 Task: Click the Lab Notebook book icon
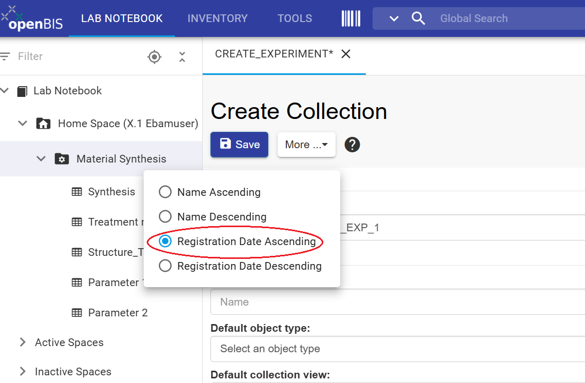pyautogui.click(x=23, y=91)
